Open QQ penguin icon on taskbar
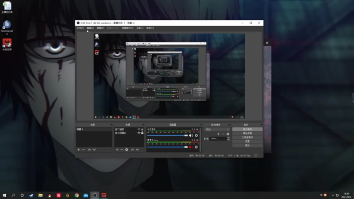Image resolution: width=354 pixels, height=199 pixels. (50, 195)
